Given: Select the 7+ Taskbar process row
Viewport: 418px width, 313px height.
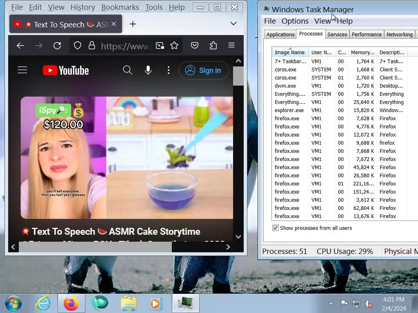Looking at the screenshot, I should (339, 61).
